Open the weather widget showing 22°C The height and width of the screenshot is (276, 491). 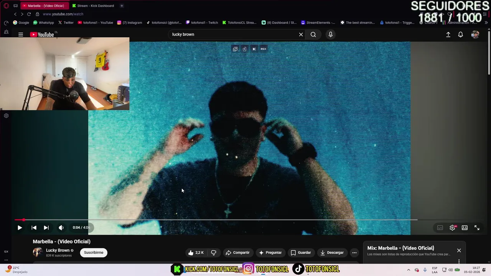tap(16, 270)
